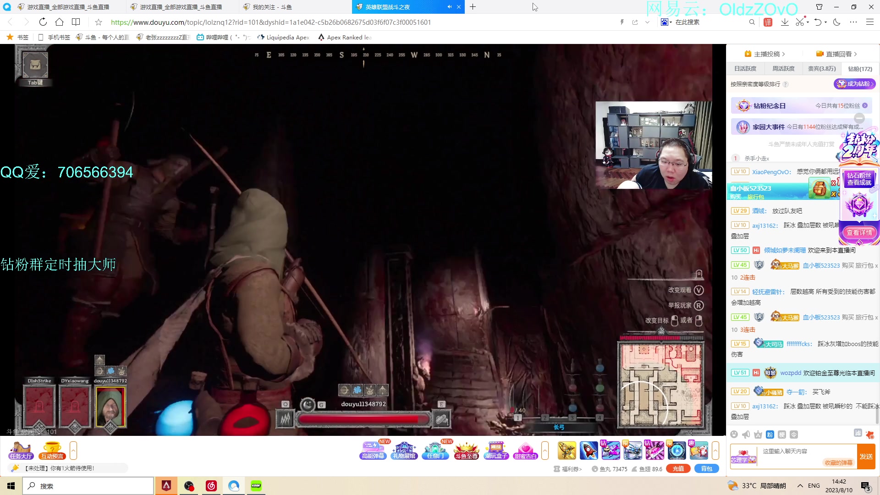Open the 哔哩哔哩 bookmark
Viewport: 880px width, 495px height.
pos(224,37)
